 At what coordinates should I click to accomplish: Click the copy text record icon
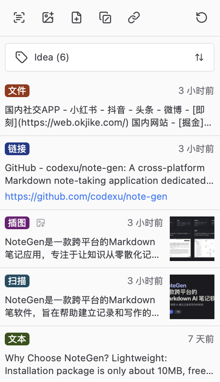coord(105,18)
